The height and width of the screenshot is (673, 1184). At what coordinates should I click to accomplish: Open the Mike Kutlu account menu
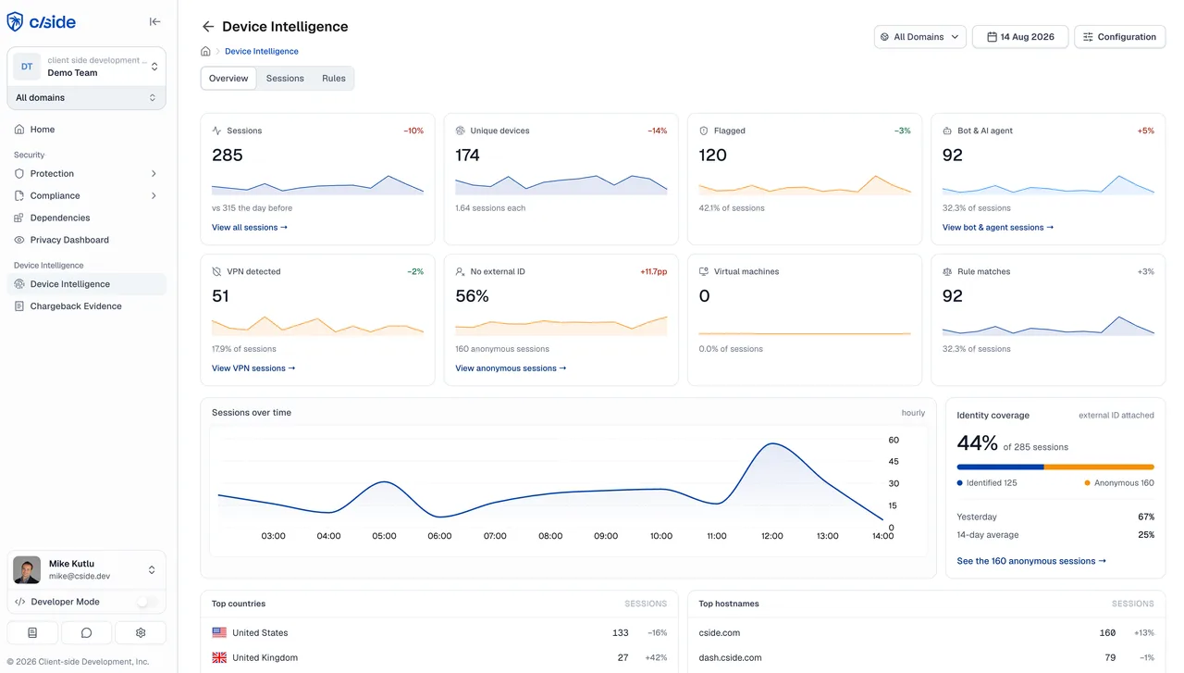tap(87, 570)
